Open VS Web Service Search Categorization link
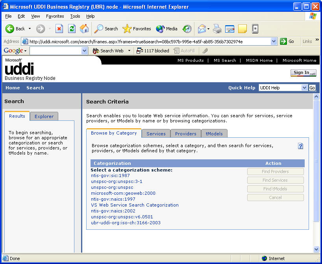The image size is (322, 264). [135, 205]
